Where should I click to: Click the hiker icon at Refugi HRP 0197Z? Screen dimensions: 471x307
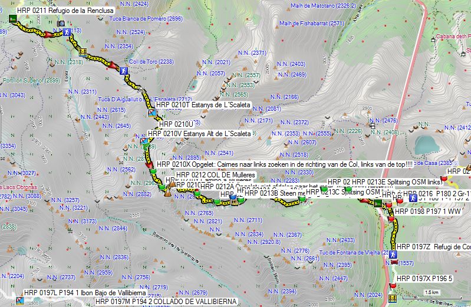click(x=392, y=253)
